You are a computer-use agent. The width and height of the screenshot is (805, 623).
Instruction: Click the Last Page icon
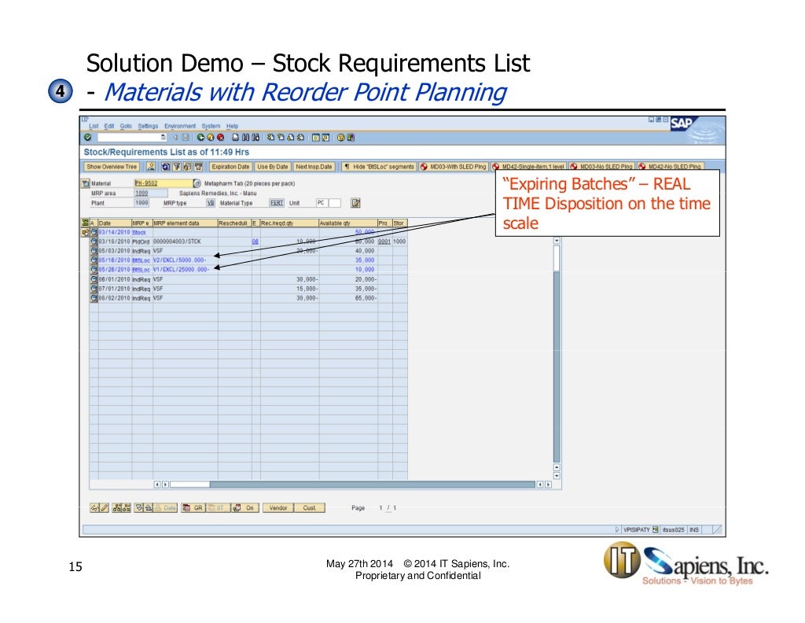pos(300,137)
